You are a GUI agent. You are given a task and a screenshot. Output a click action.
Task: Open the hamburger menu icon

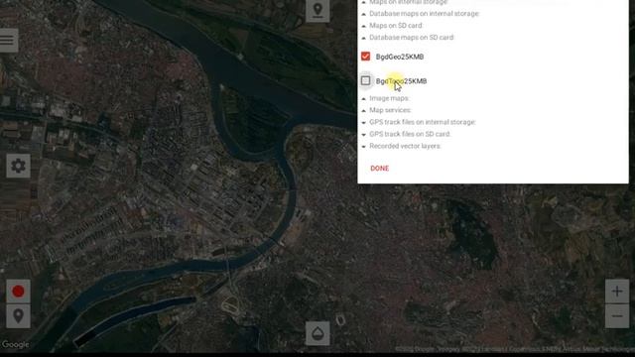coord(8,40)
